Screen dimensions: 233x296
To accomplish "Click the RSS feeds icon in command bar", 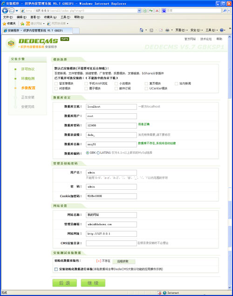I will pos(151,30).
